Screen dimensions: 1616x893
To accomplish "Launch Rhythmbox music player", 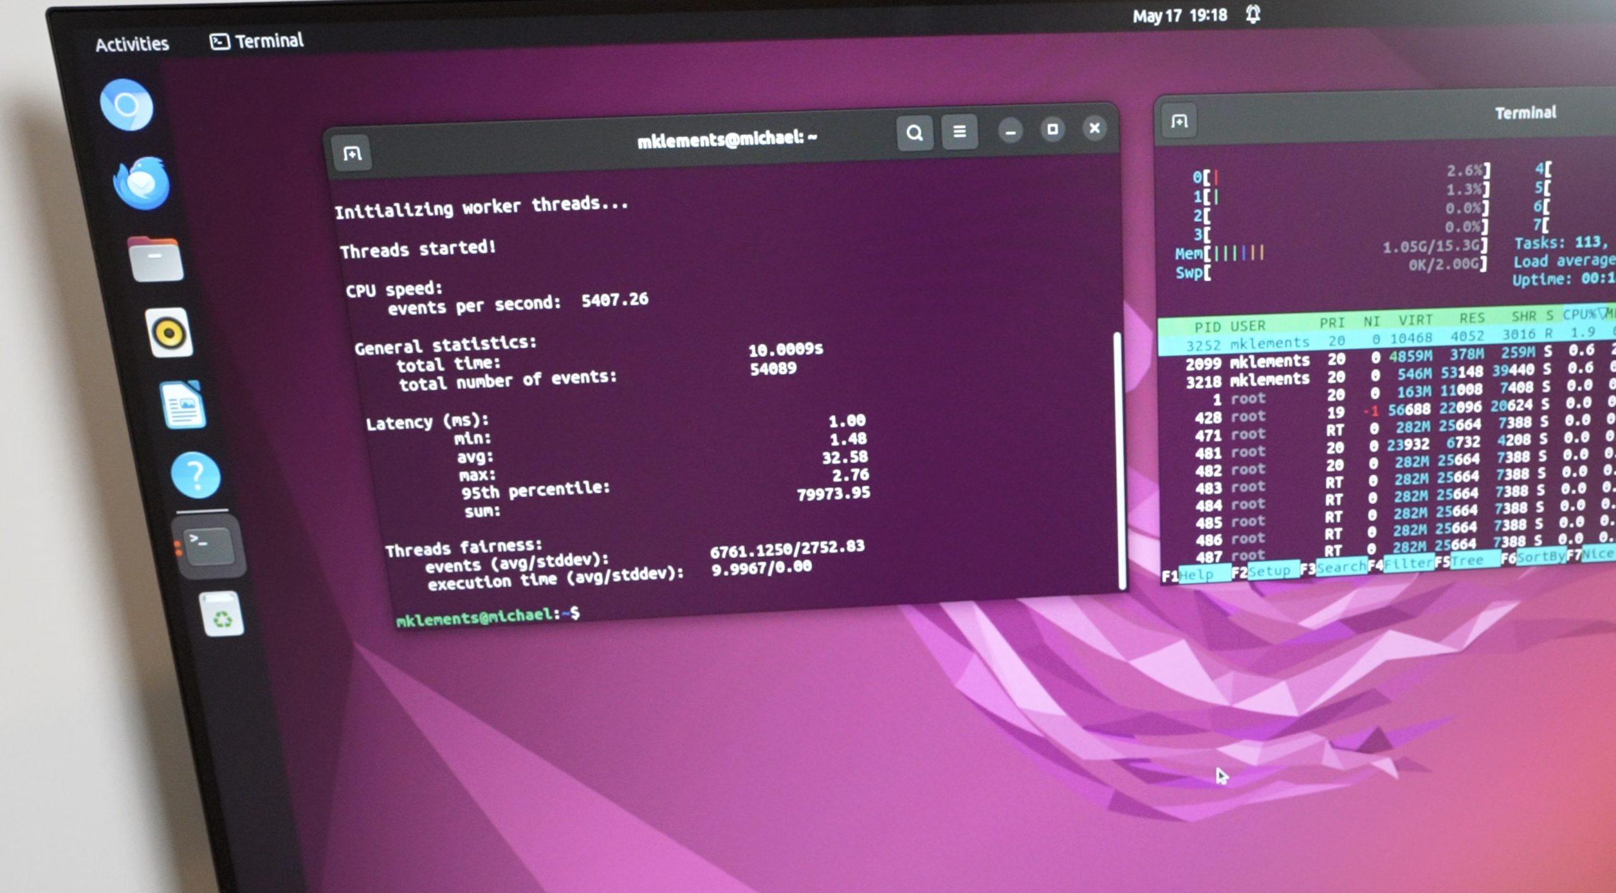I will tap(169, 333).
